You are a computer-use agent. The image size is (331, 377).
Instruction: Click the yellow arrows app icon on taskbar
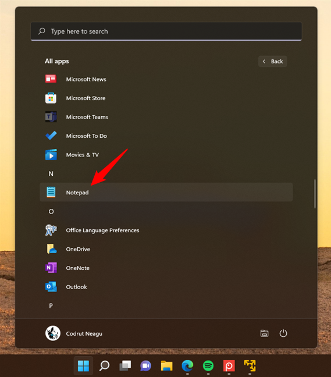(250, 366)
